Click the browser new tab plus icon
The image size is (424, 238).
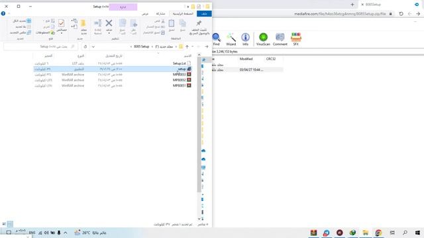(352, 5)
